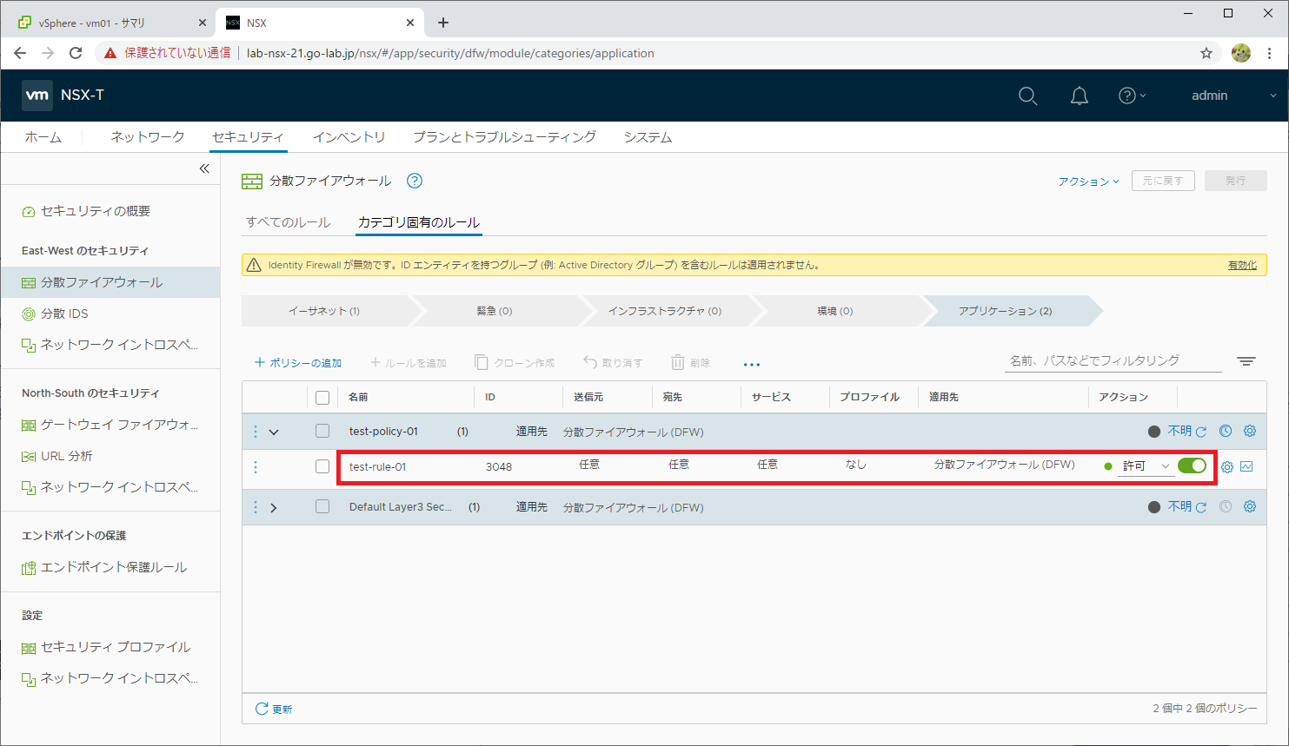Open the Actions dropdown

coord(1088,182)
